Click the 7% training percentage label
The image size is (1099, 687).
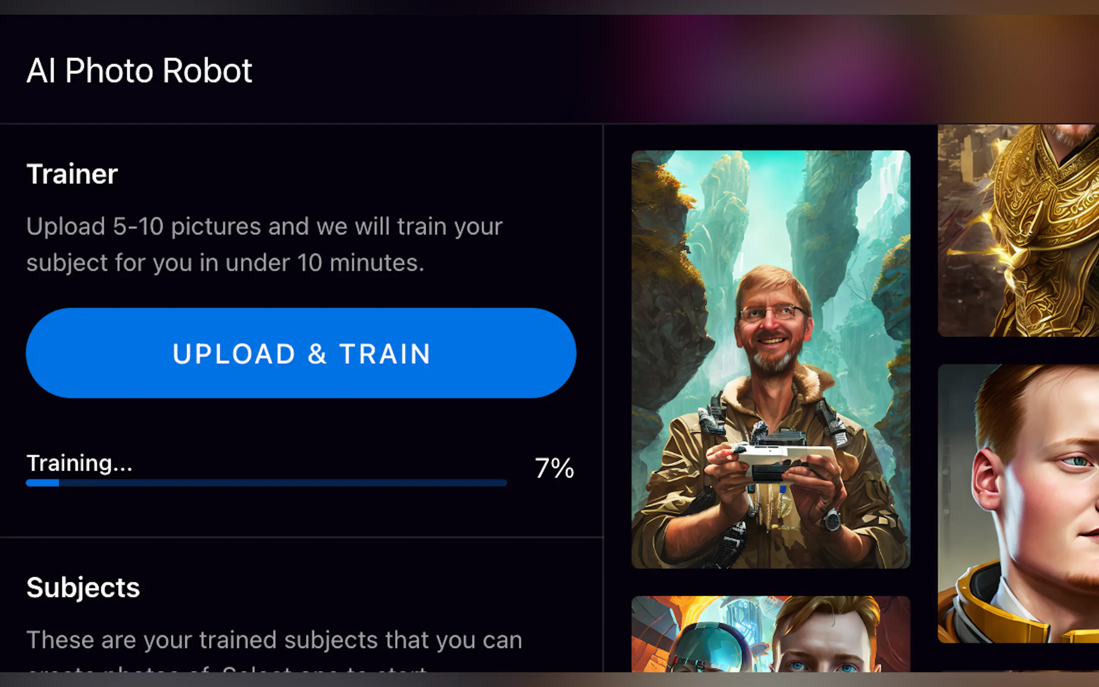554,468
